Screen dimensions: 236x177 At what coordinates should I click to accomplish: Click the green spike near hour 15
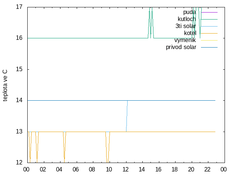151,22
